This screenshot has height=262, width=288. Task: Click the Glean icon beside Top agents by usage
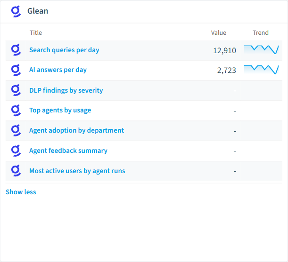click(16, 111)
